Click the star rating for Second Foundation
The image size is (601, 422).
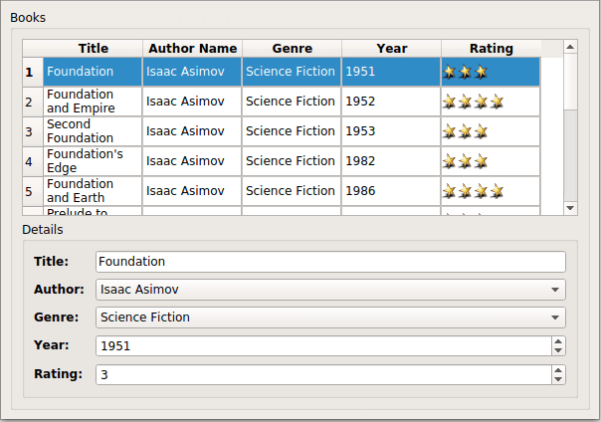466,131
